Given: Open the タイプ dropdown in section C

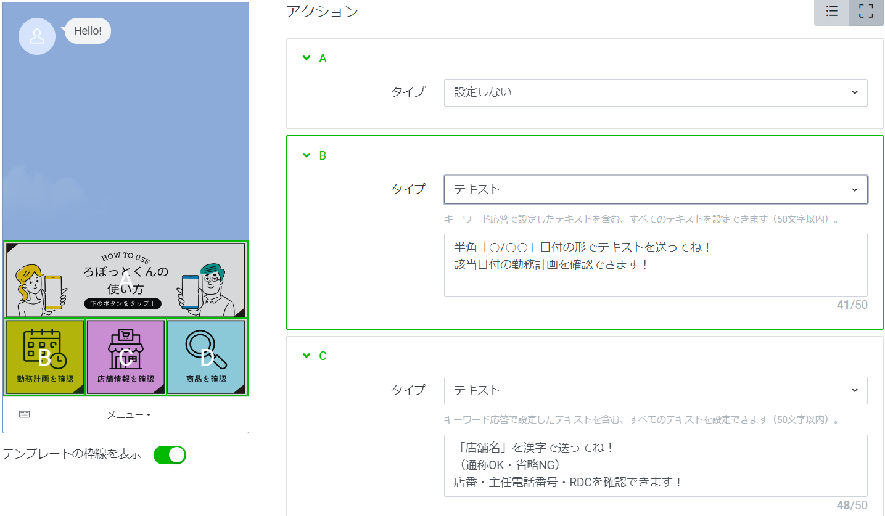Looking at the screenshot, I should pos(655,390).
